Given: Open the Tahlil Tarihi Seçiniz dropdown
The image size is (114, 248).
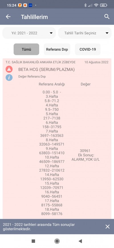Looking at the screenshot, I should (85, 33).
